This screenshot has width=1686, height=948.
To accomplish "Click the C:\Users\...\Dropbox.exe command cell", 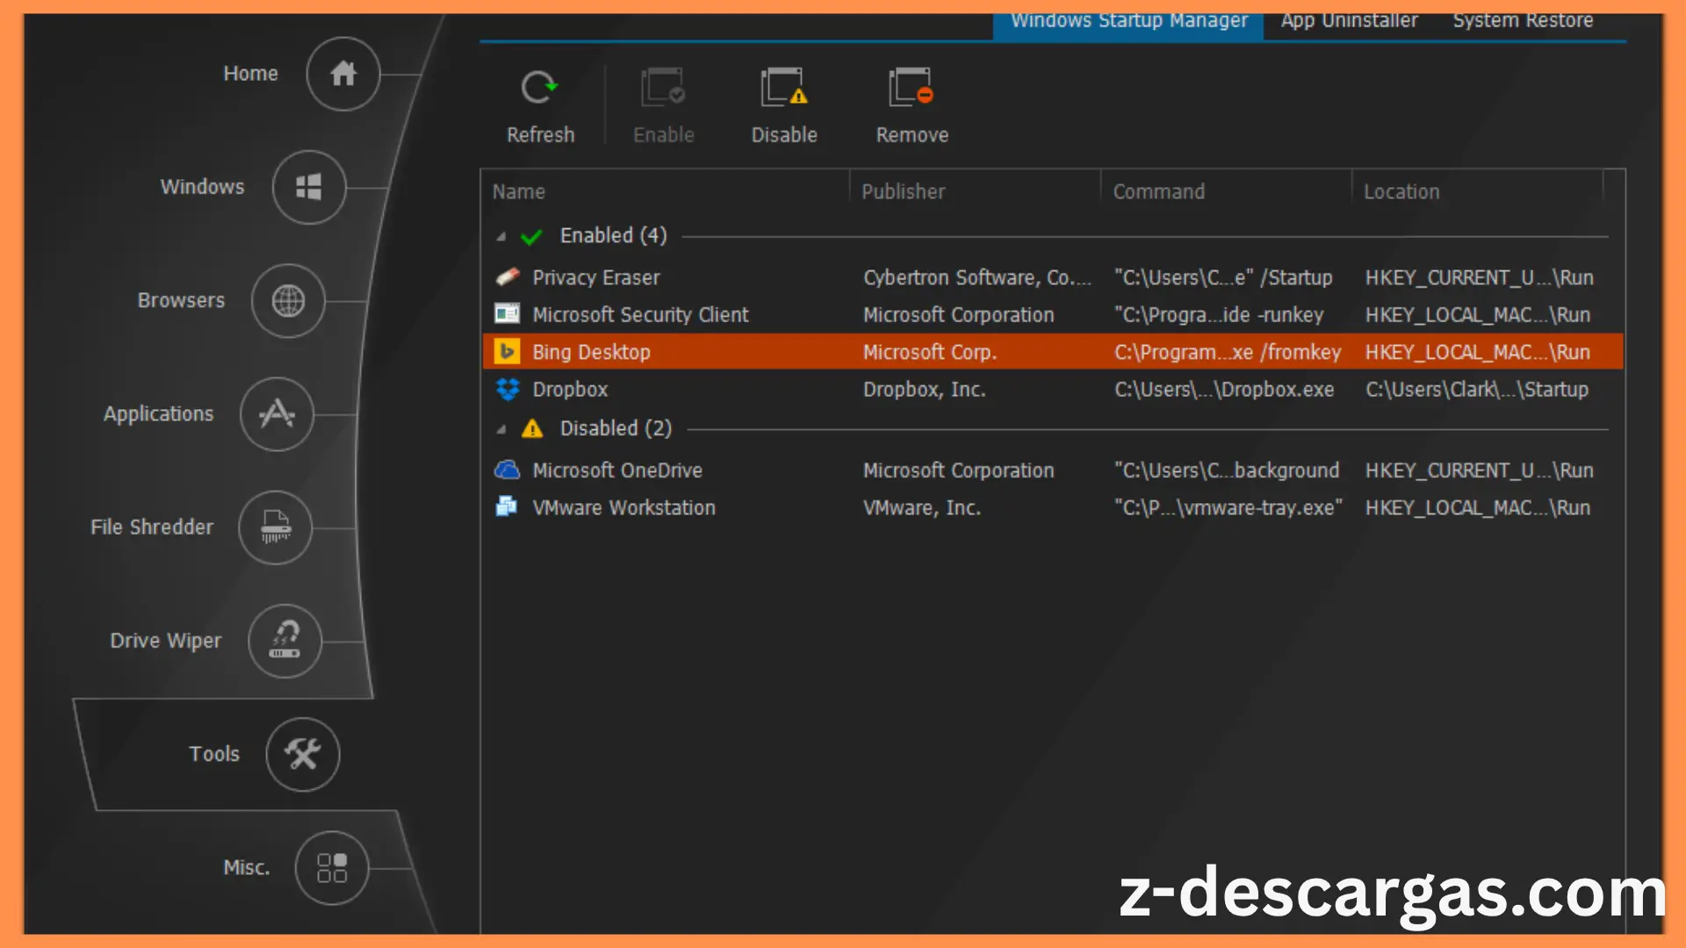I will click(x=1224, y=389).
